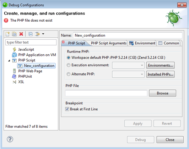
Task: Select Execution environment radio button
Action: (x=69, y=65)
